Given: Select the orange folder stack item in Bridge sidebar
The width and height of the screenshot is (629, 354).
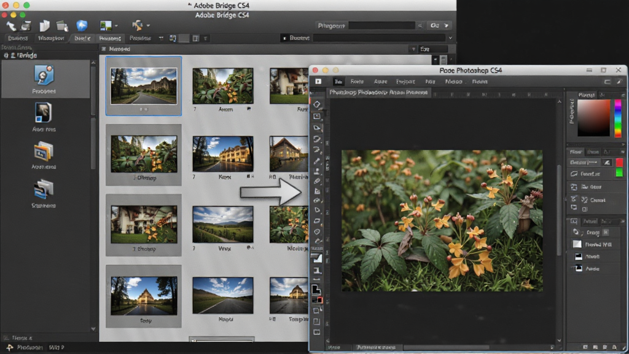Looking at the screenshot, I should point(44,155).
